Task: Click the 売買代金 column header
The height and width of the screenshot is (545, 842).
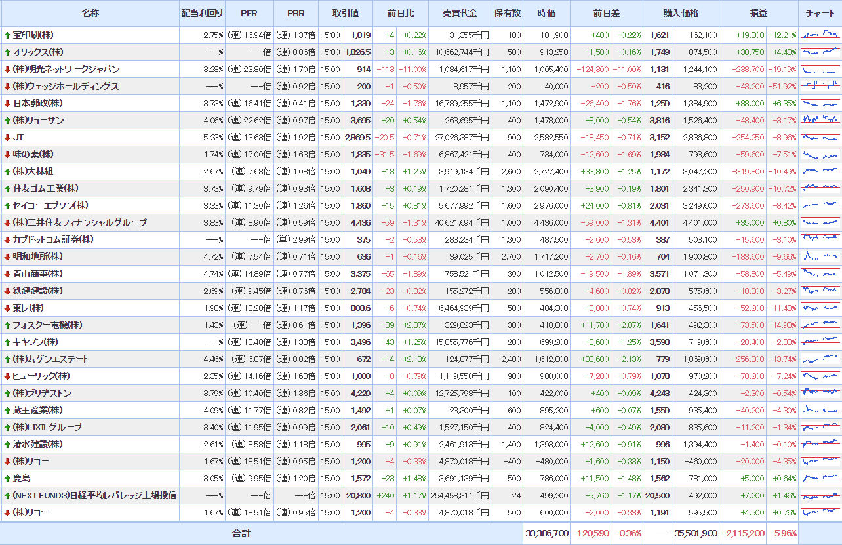Action: point(460,14)
